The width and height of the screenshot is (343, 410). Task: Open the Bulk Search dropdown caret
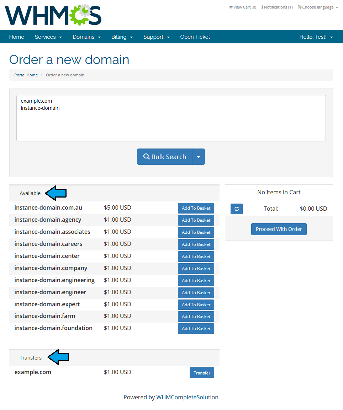[199, 157]
